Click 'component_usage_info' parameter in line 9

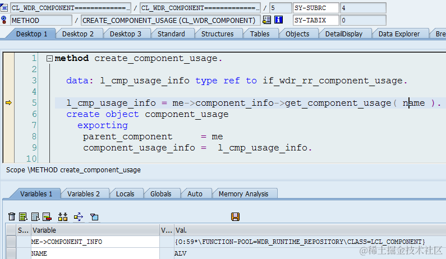[x=139, y=148]
